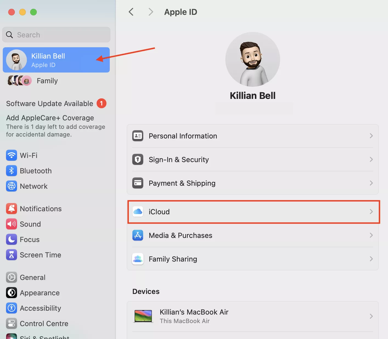Open the Focus moon icon

pyautogui.click(x=11, y=240)
